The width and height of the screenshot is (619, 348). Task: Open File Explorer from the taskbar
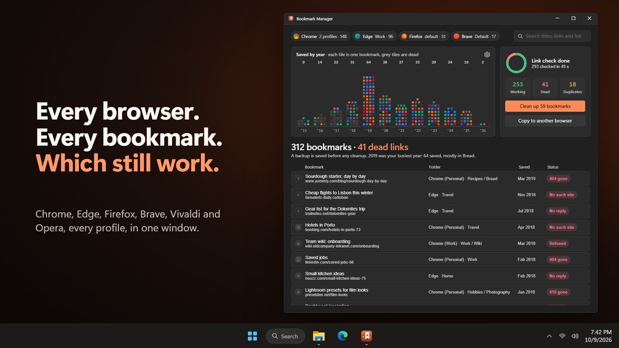[319, 336]
